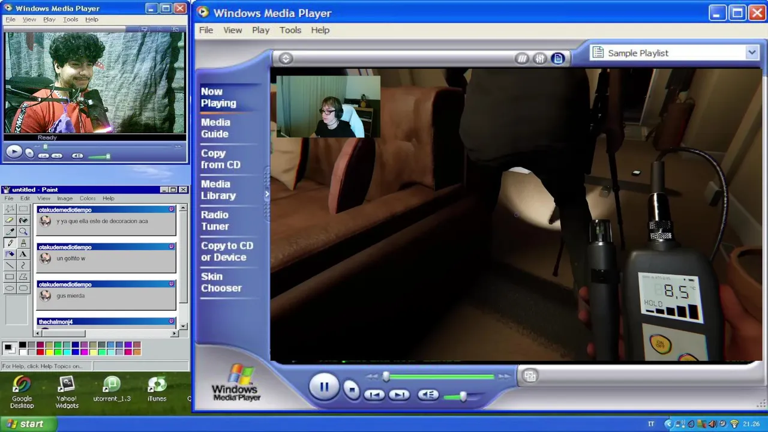The height and width of the screenshot is (432, 768).
Task: Click Paint vertical scrollbar down arrow
Action: pyautogui.click(x=183, y=326)
